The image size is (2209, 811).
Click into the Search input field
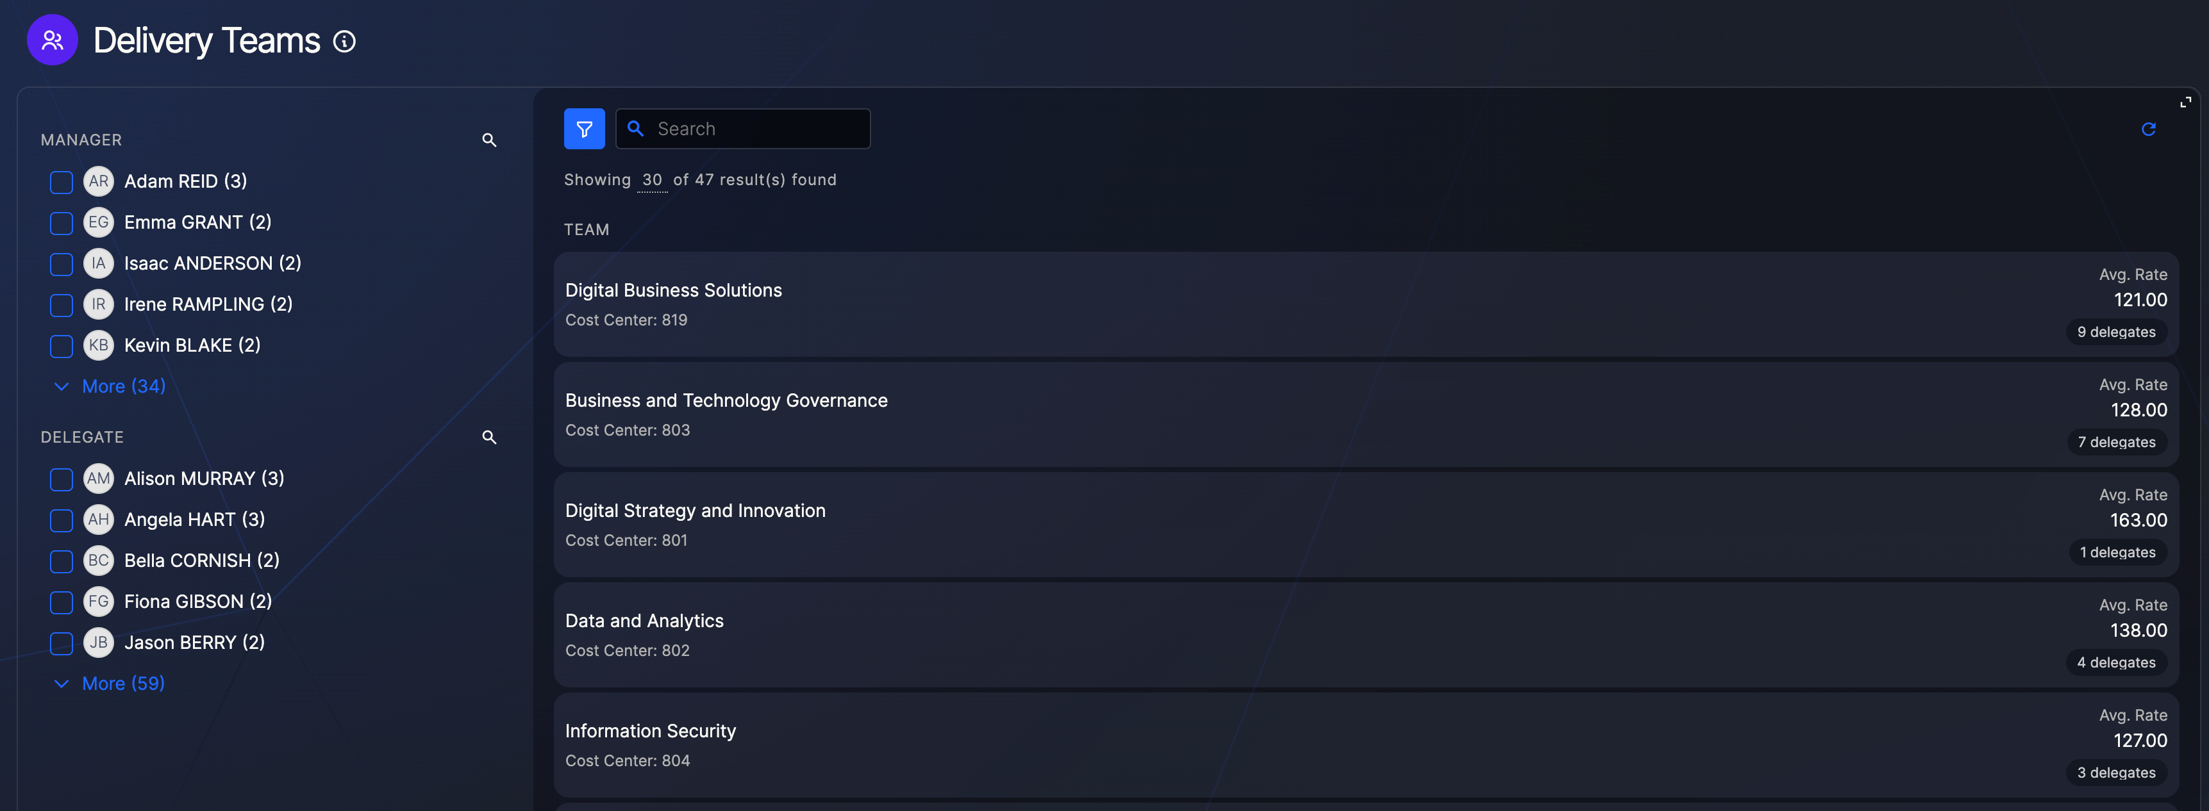(x=754, y=129)
